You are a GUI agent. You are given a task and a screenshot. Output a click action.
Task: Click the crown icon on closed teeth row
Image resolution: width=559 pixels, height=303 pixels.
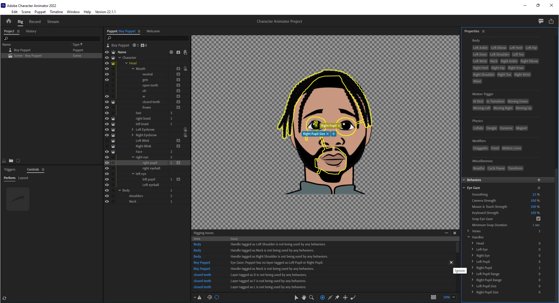coord(113,102)
